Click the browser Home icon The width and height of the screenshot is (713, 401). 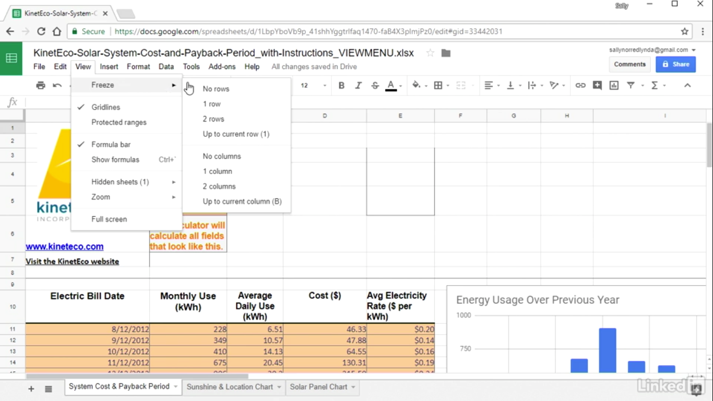tap(57, 31)
